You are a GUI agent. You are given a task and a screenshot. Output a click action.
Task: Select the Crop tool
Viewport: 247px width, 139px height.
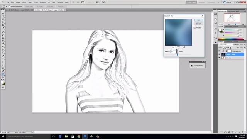click(x=3, y=25)
